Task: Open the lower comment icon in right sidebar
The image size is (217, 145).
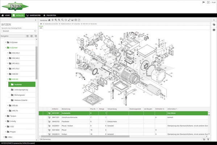Action: point(214,30)
